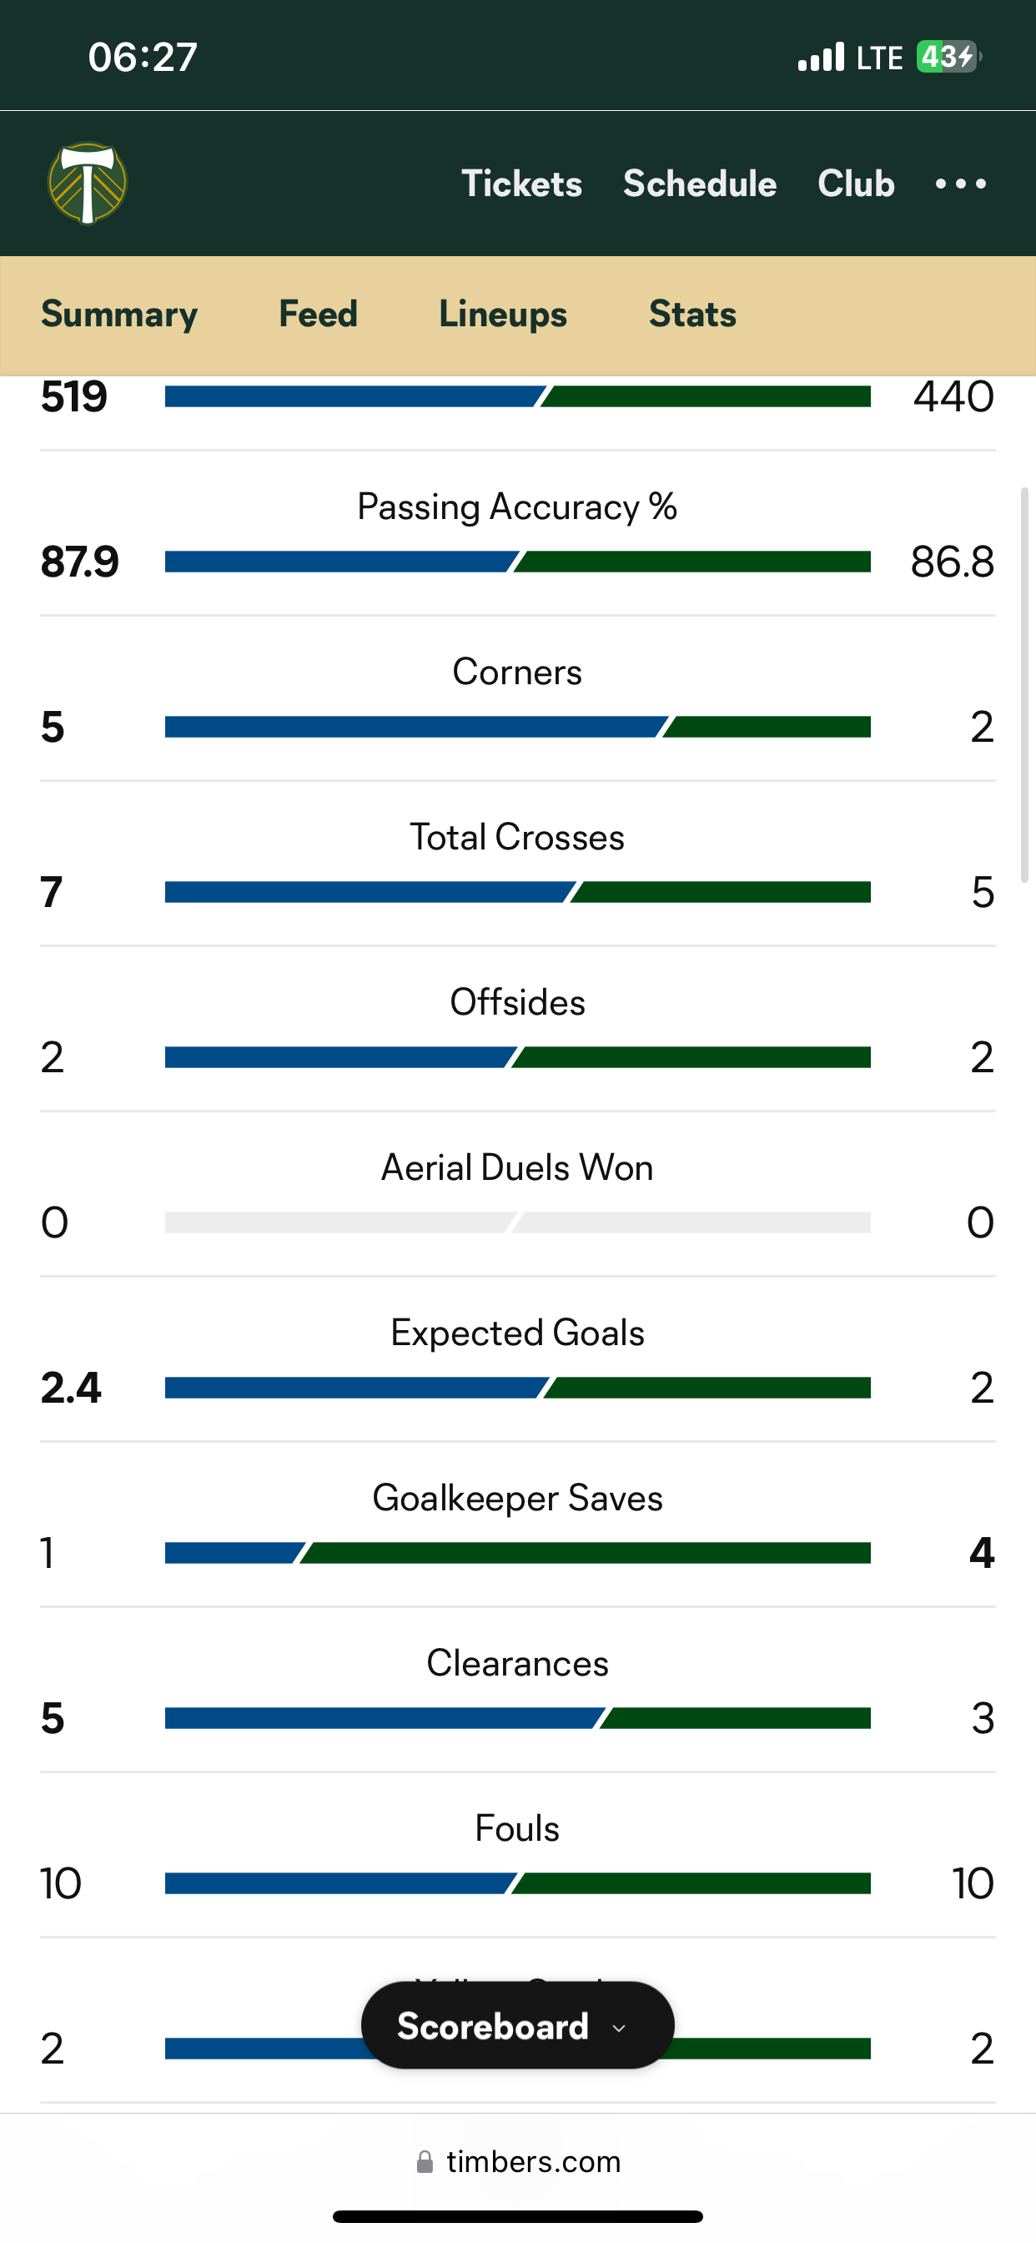The height and width of the screenshot is (2243, 1036).
Task: Switch to the Lineups tab
Action: pos(503,315)
